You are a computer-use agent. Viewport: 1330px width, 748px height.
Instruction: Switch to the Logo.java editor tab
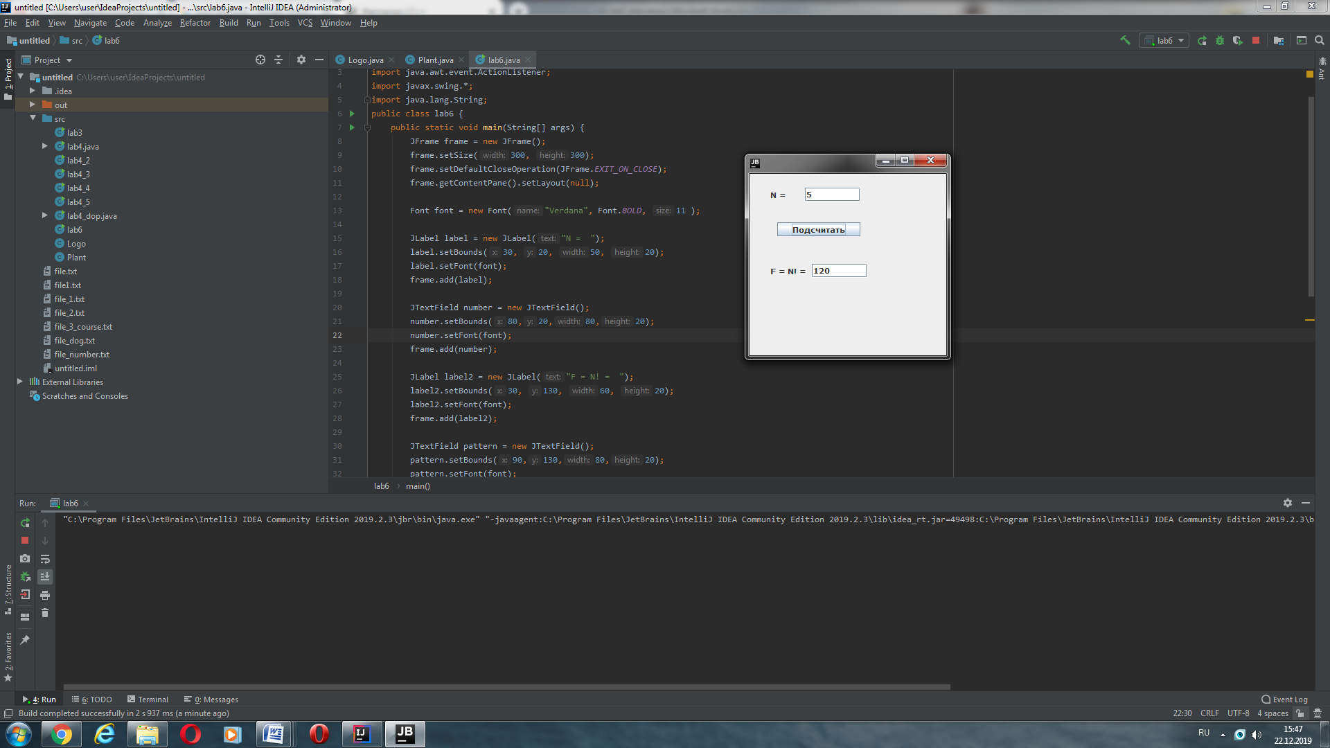[x=366, y=60]
